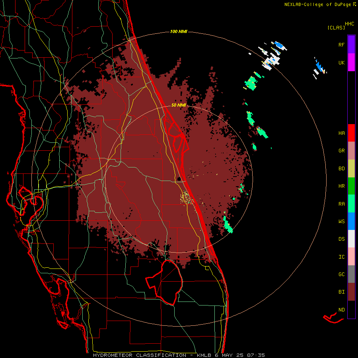Select the GR pink legend swatch
Screen dimensions: 358x358
tap(351, 151)
